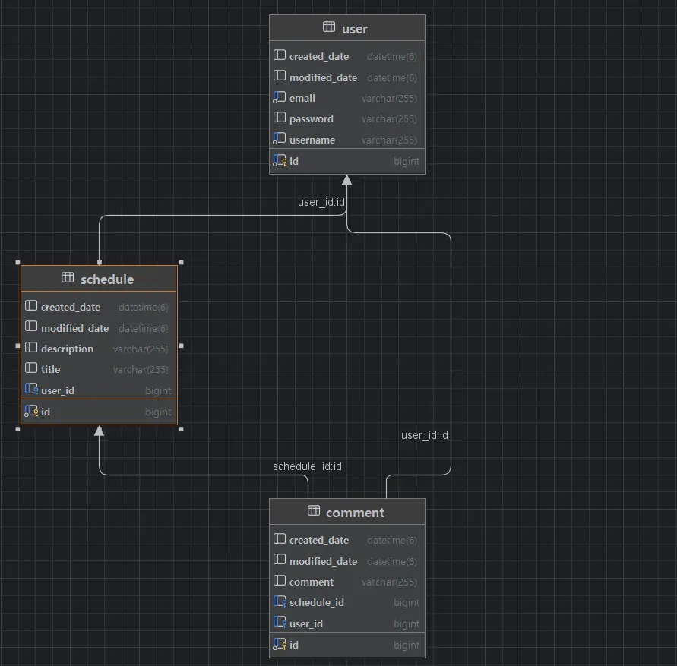Image resolution: width=677 pixels, height=666 pixels.
Task: Click the schedule_id:id relationship label
Action: point(307,466)
